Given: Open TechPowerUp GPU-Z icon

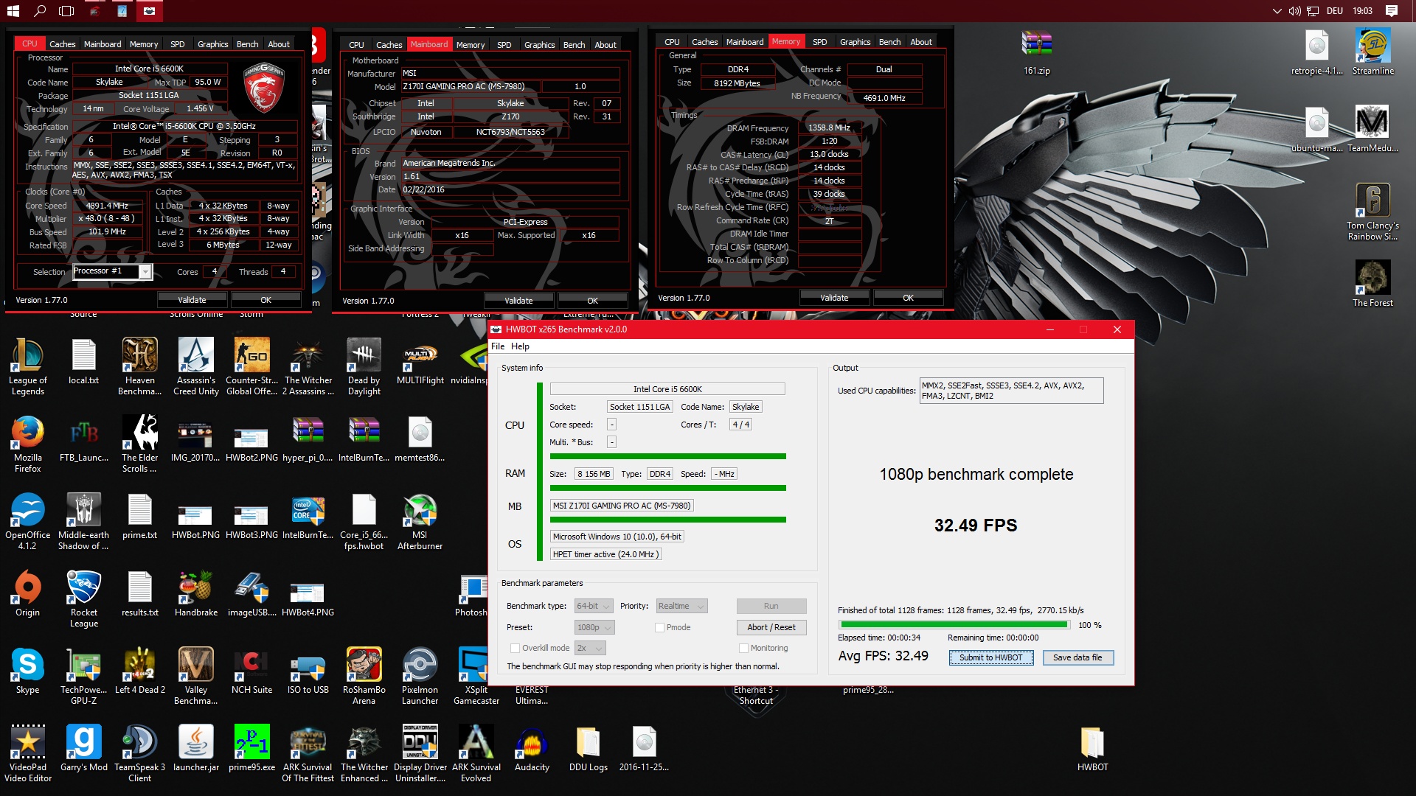Looking at the screenshot, I should click(83, 676).
